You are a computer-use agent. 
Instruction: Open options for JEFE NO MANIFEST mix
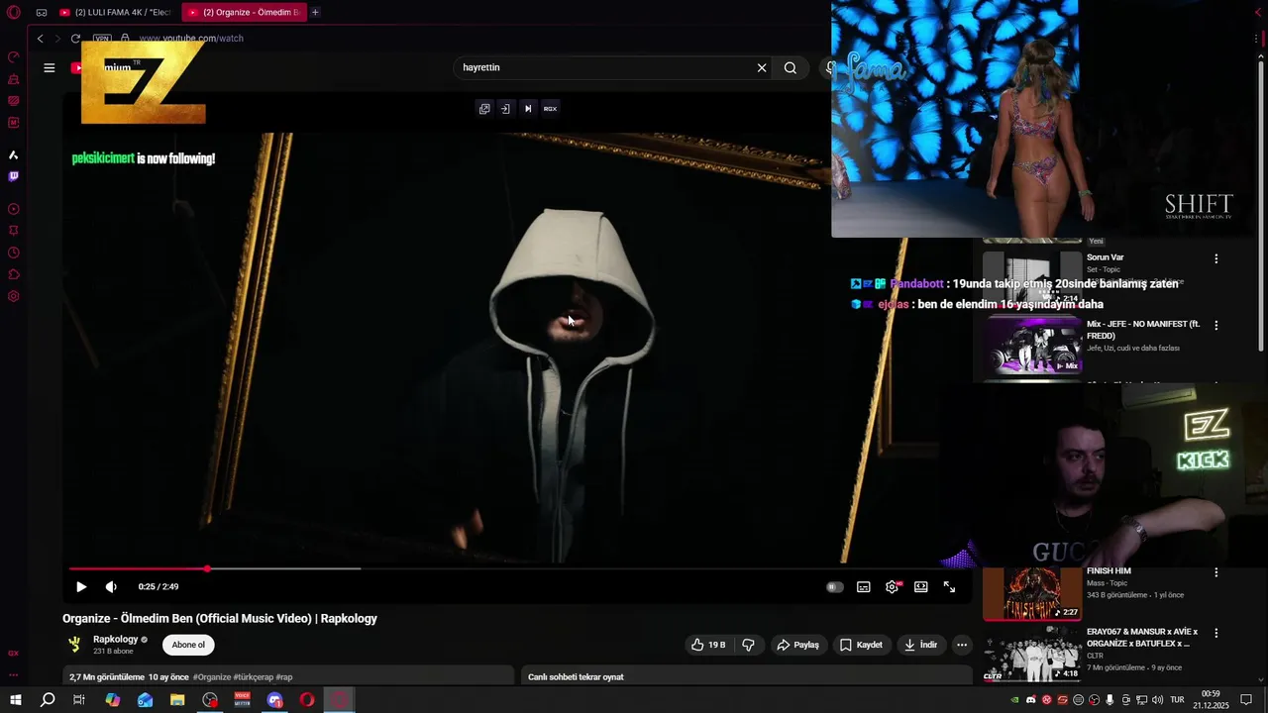point(1216,325)
